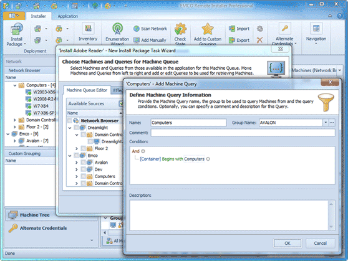Check the Domain Controllers checkbox under Emco
This screenshot has width=348, height=261.
coord(83,183)
